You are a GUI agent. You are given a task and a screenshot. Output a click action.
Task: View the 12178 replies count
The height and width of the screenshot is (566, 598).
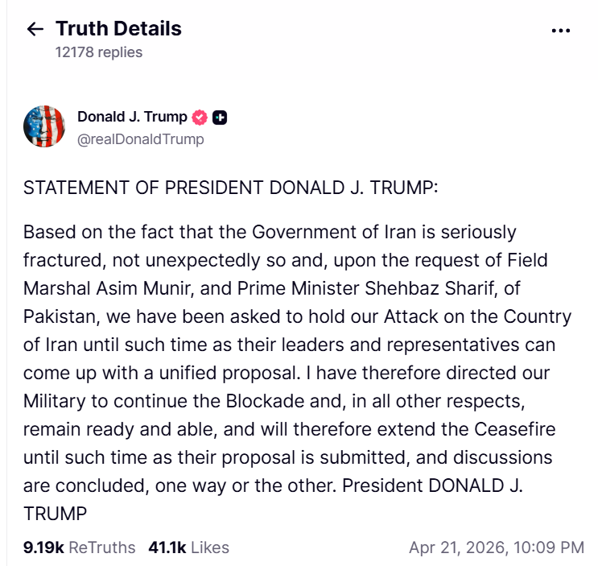pyautogui.click(x=98, y=52)
